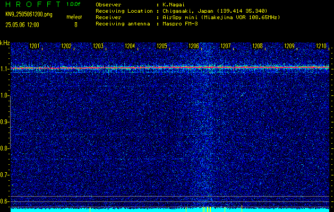The height and width of the screenshot is (212, 334).
Task: Click the red carrier line at 1.1 kHz
Action: [170, 68]
